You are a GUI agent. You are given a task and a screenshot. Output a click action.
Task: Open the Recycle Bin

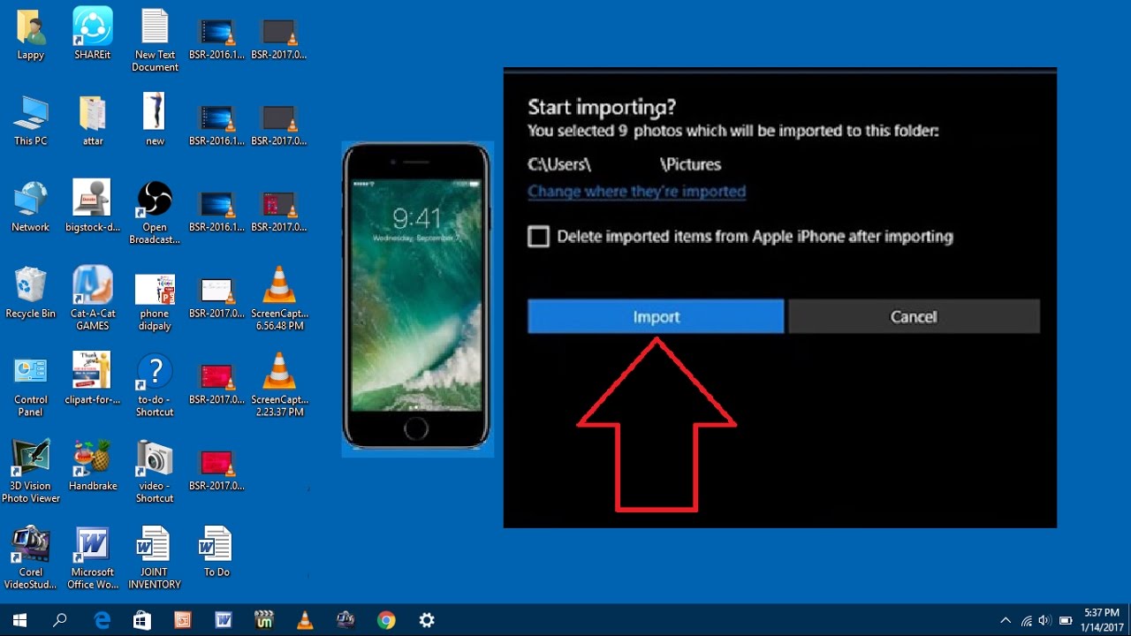pos(31,292)
